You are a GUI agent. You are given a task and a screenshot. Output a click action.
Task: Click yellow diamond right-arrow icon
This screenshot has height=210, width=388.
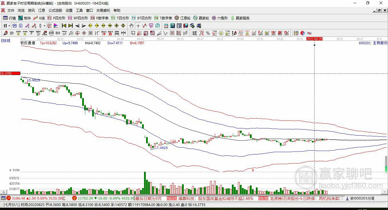coord(97,26)
